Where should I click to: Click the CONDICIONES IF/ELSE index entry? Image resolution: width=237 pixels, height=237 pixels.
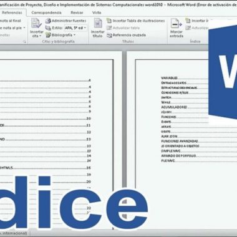pos(175,92)
